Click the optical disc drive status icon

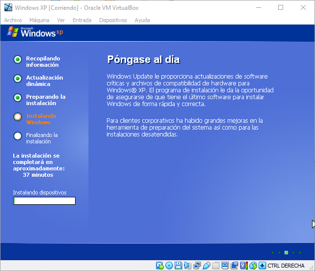[x=169, y=266]
